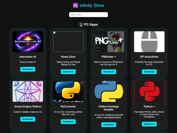Click the red Python + logo
This screenshot has width=177, height=133.
pos(149,91)
